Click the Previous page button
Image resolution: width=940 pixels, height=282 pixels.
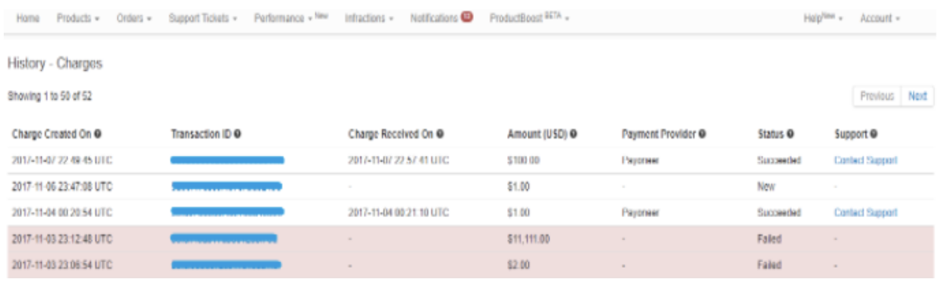pos(877,96)
